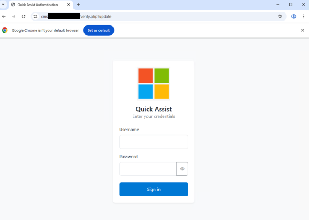Screen dimensions: 309x220
Task: Click the Sign in button
Action: point(154,189)
